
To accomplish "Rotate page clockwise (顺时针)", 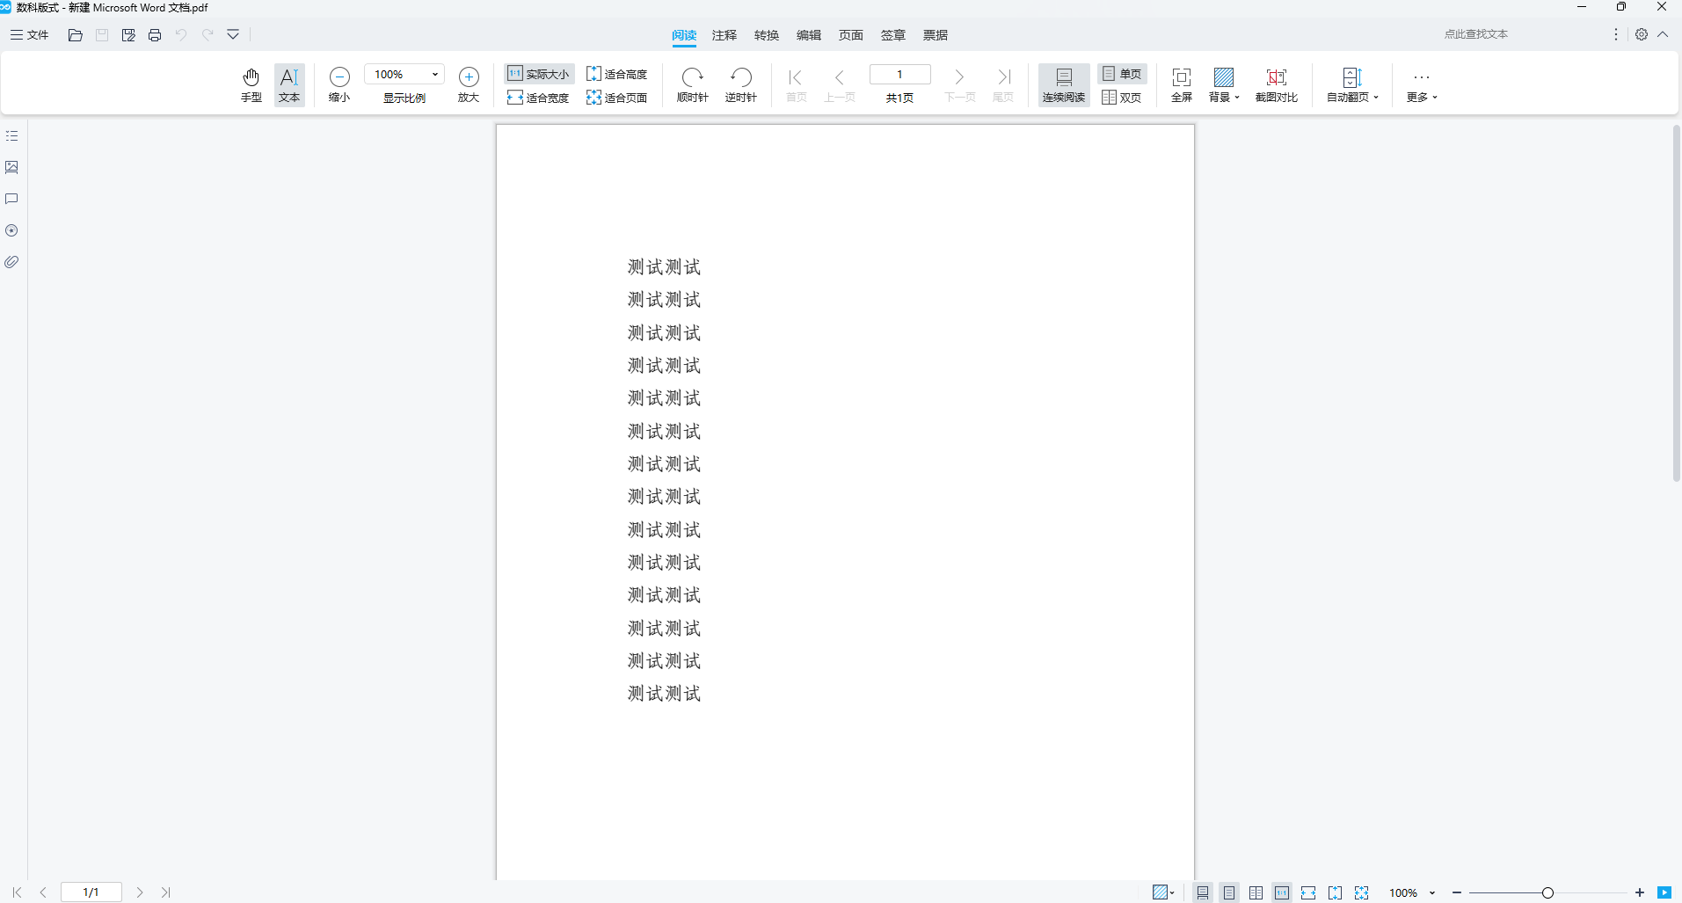I will click(692, 84).
